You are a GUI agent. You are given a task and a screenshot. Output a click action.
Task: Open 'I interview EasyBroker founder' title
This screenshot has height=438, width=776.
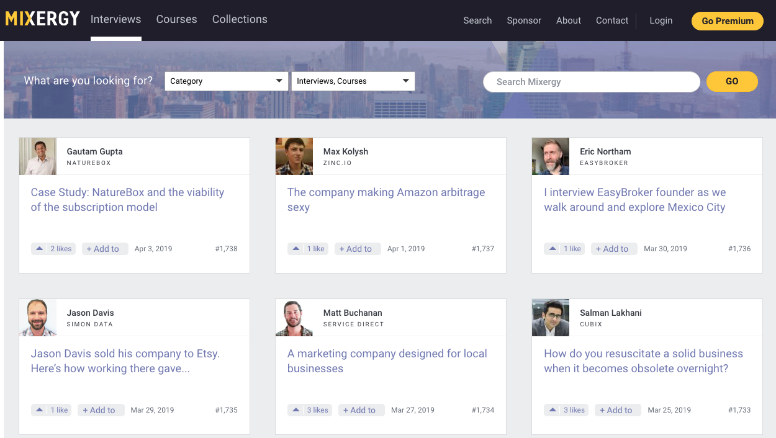(x=635, y=200)
